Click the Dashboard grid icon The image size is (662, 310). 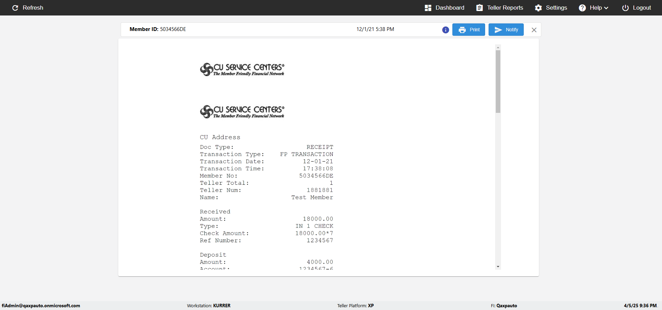coord(428,8)
